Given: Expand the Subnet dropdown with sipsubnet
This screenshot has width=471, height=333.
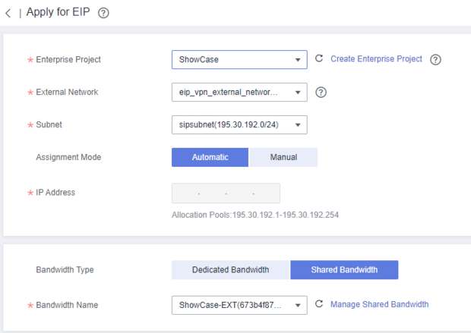Looking at the screenshot, I should point(239,124).
